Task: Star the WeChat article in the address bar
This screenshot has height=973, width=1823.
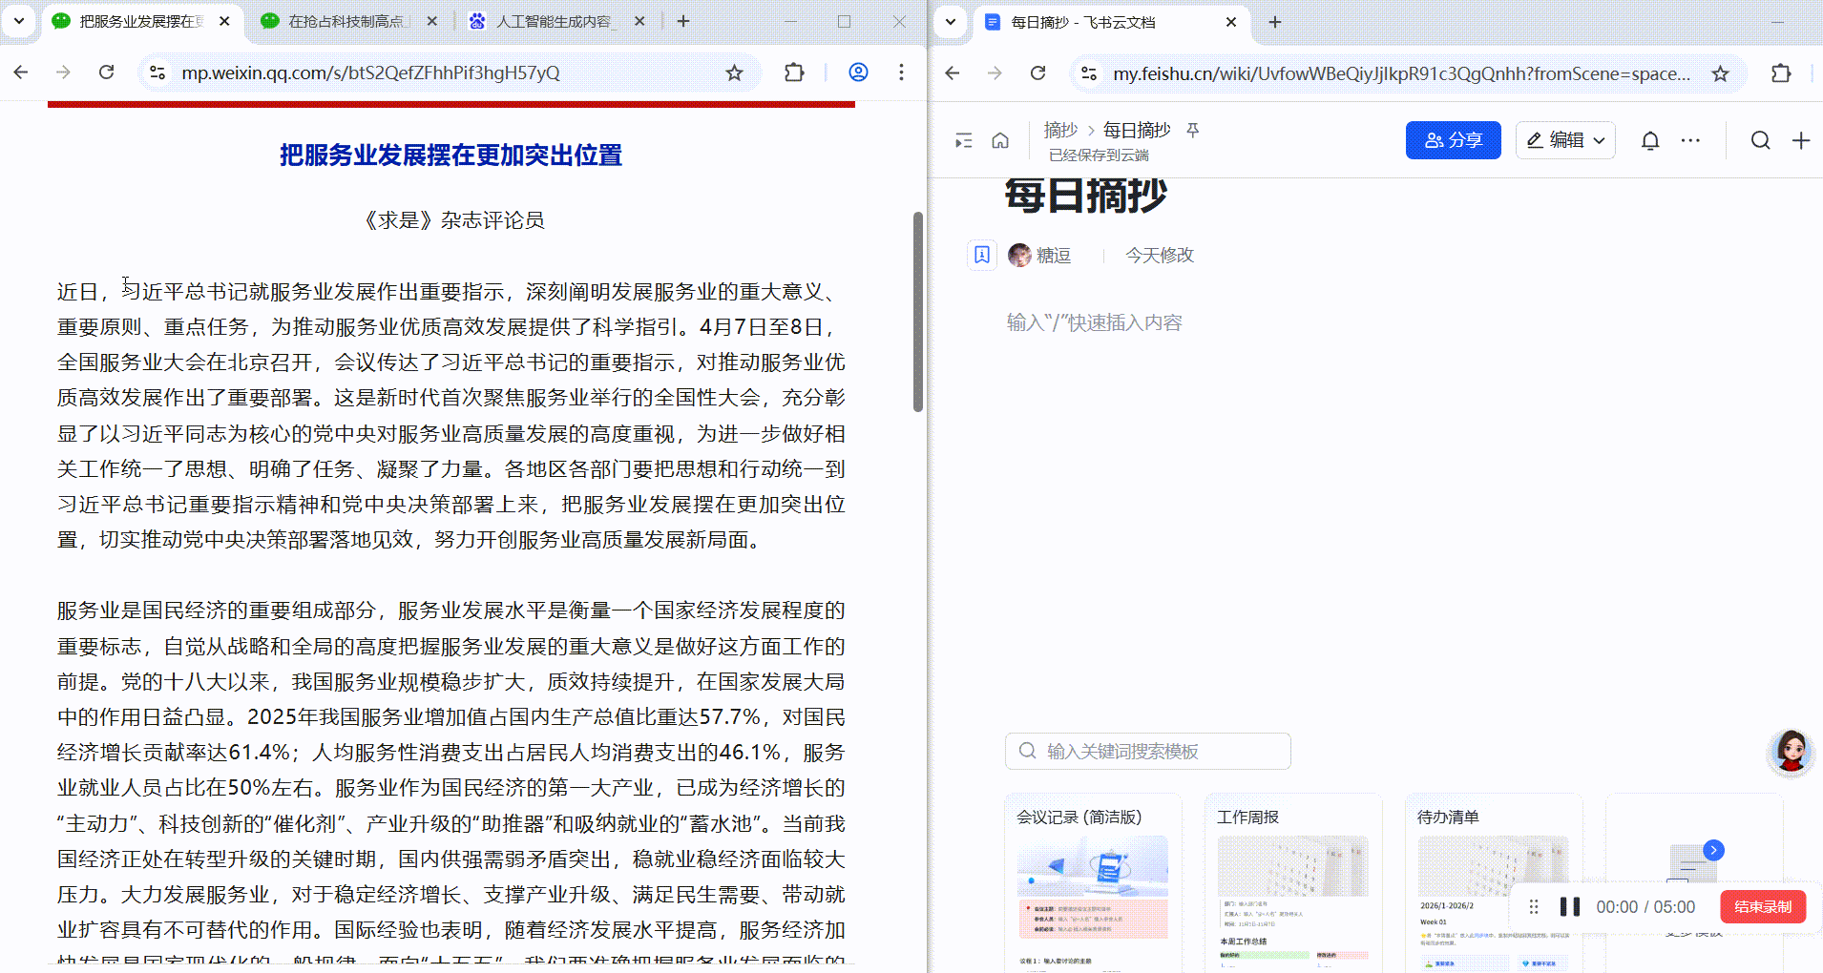Action: (734, 72)
